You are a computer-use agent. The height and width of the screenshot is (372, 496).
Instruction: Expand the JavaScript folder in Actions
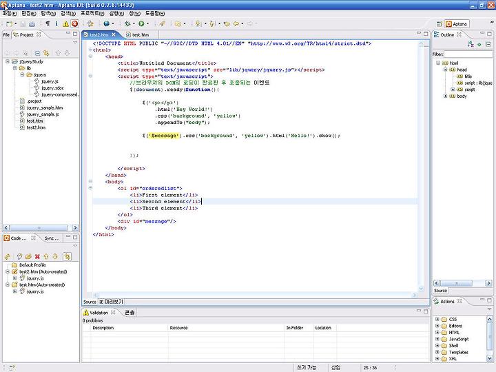pyautogui.click(x=437, y=339)
